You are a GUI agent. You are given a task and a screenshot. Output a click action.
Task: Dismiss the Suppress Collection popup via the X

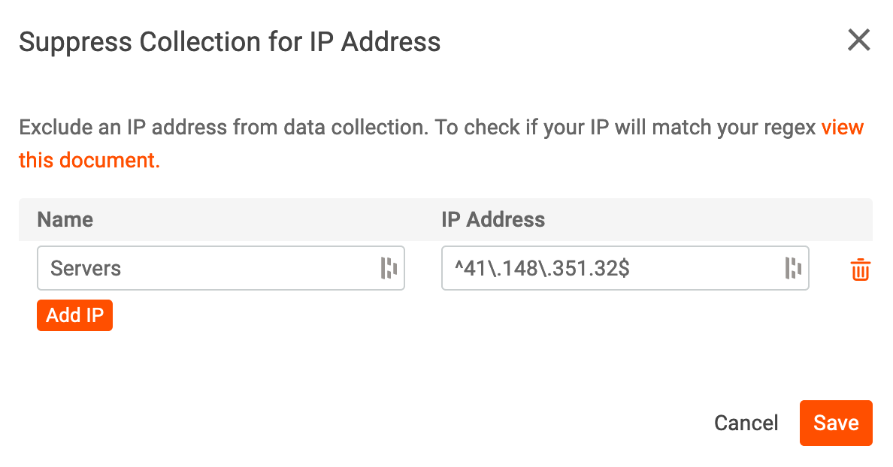[858, 41]
